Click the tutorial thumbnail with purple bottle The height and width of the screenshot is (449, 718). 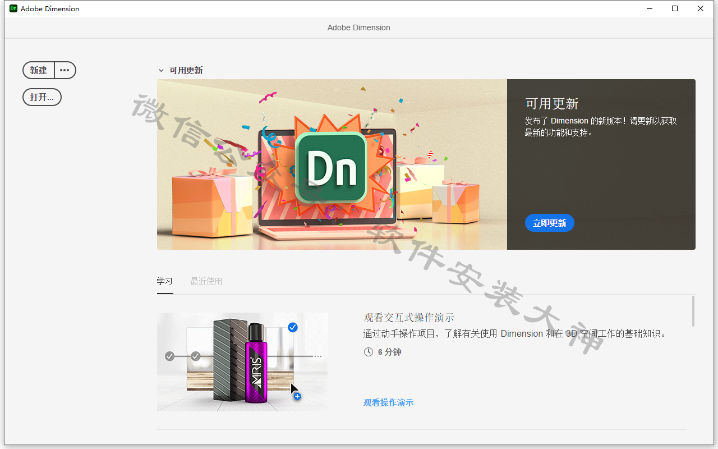(242, 362)
